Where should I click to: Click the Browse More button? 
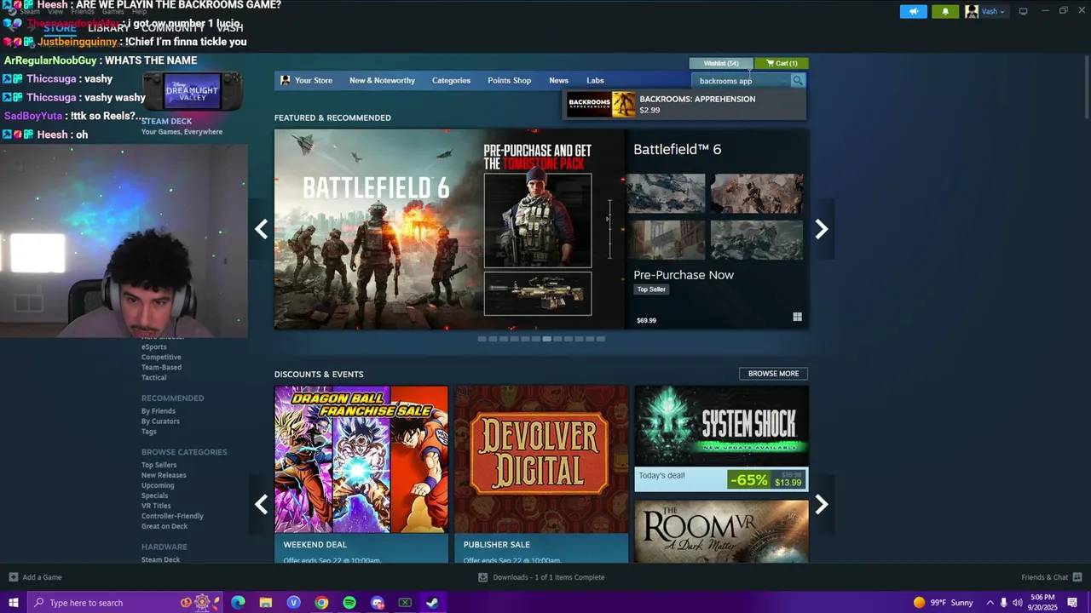point(773,374)
